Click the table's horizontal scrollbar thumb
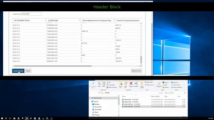This screenshot has width=214, height=120. 52,66
